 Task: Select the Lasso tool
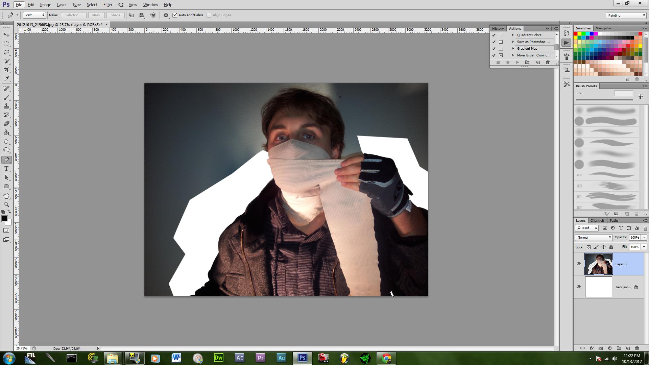(6, 52)
